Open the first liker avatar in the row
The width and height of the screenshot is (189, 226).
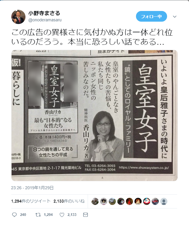coord(95,201)
